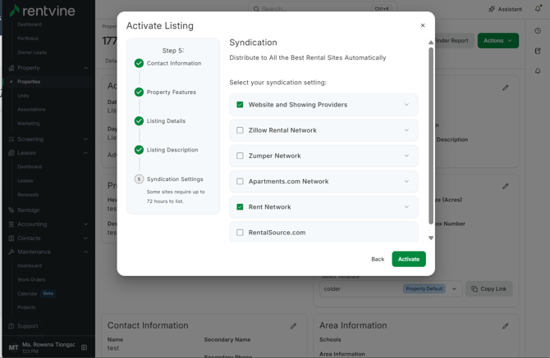Open the Listing Details step

click(166, 121)
